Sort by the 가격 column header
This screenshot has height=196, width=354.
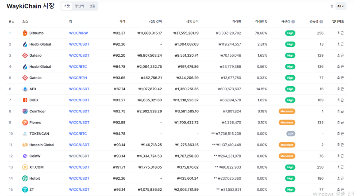pos(122,21)
